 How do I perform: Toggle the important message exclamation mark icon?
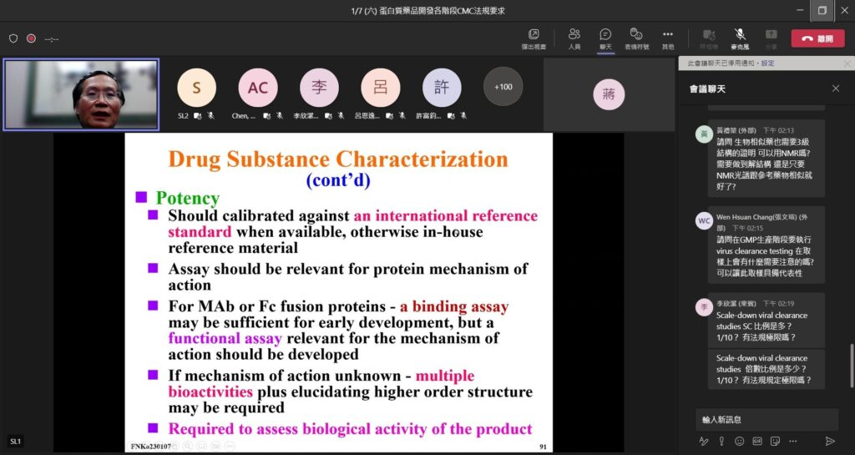(x=721, y=441)
